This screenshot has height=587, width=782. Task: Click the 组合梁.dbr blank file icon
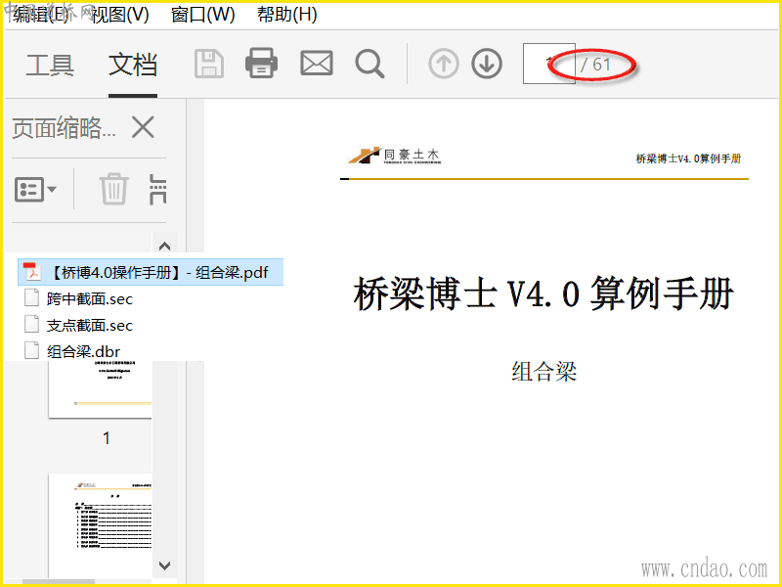(32, 350)
